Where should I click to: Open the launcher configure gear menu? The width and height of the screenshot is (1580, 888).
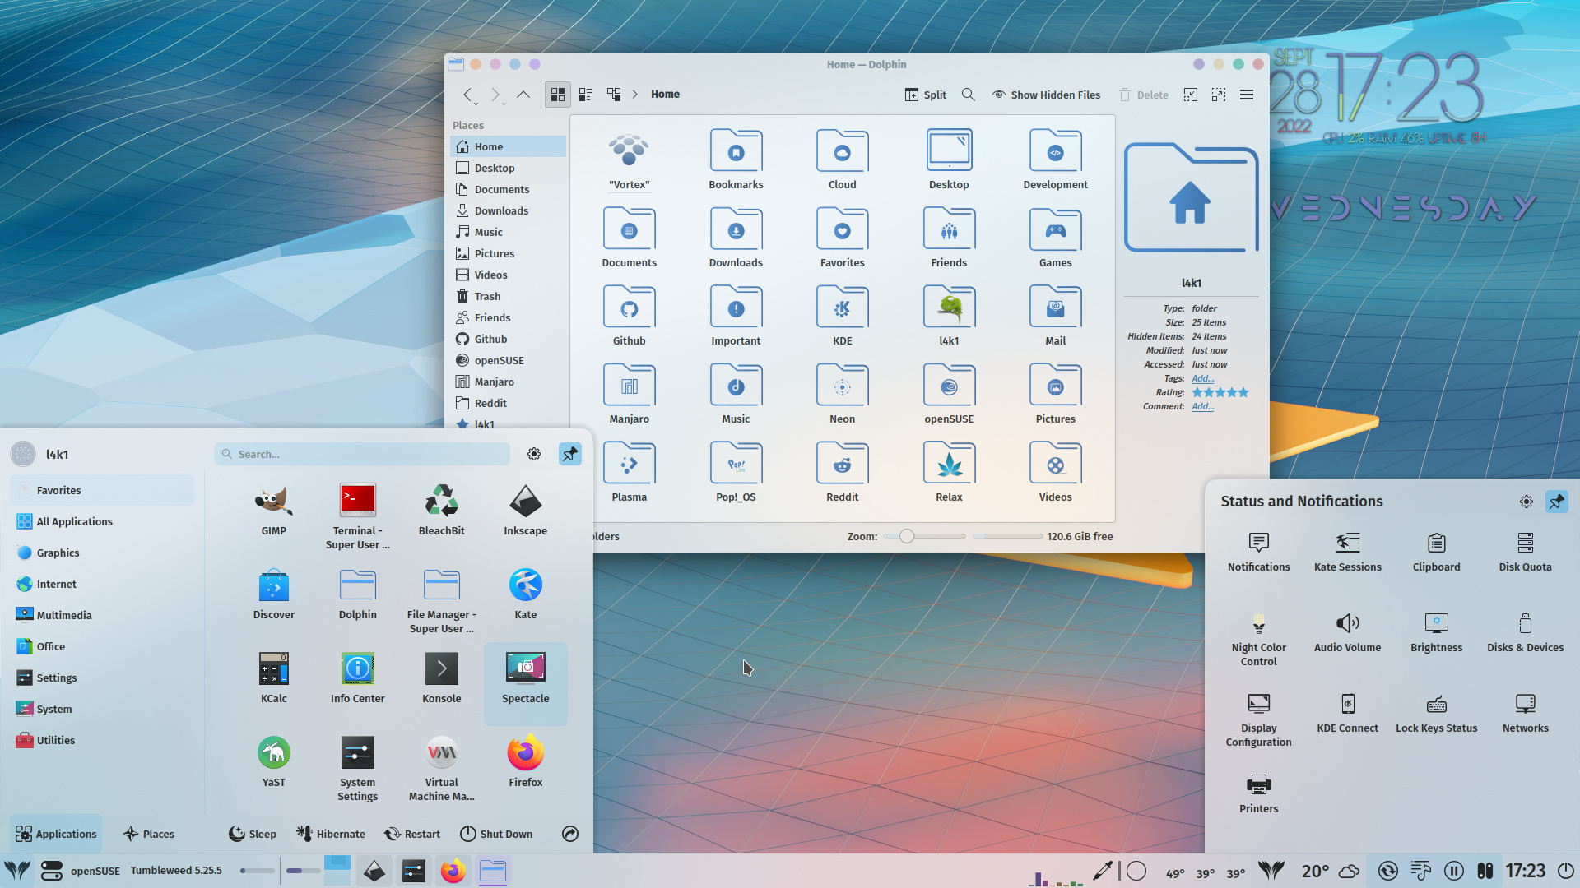tap(533, 453)
